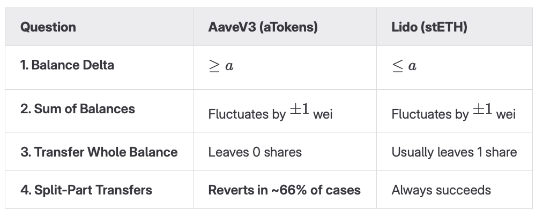This screenshot has width=543, height=218.
Task: Select the Lido (stETH) column header
Action: click(x=429, y=27)
